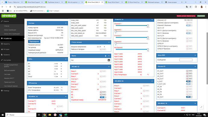Click the wirenboard logo
Screen dimensions: 208x117
click(x=9, y=16)
